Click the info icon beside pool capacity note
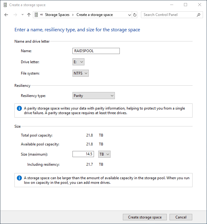 coord(19,178)
